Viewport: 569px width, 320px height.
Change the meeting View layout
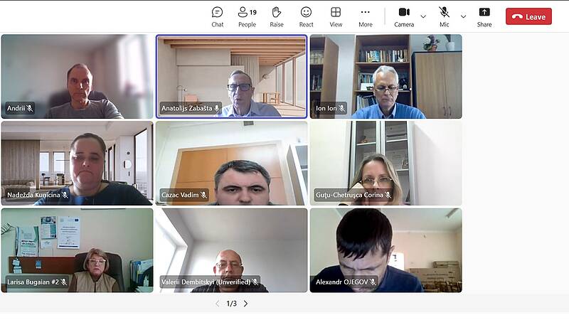point(336,16)
